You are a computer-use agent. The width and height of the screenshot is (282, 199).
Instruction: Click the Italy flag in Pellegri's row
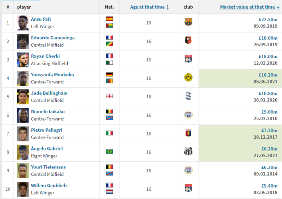tap(109, 133)
